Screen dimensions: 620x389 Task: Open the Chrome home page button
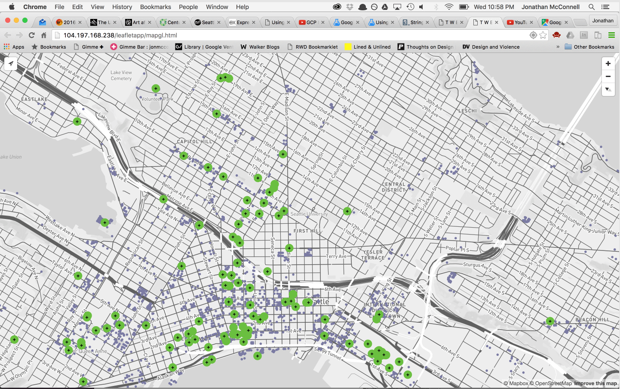pos(43,35)
